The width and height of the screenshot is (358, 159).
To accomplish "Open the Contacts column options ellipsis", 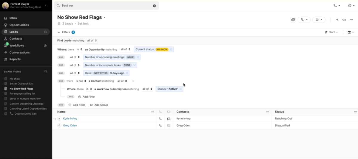I will 267,112.
